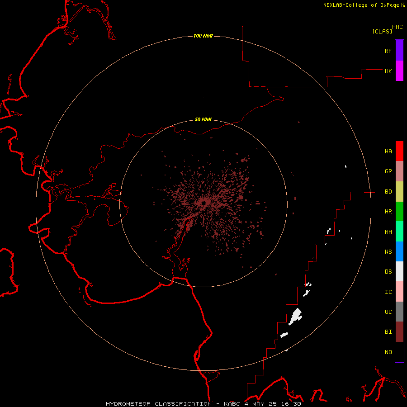407x407 pixels.
Task: Click the white DS legend swatch
Action: point(399,271)
